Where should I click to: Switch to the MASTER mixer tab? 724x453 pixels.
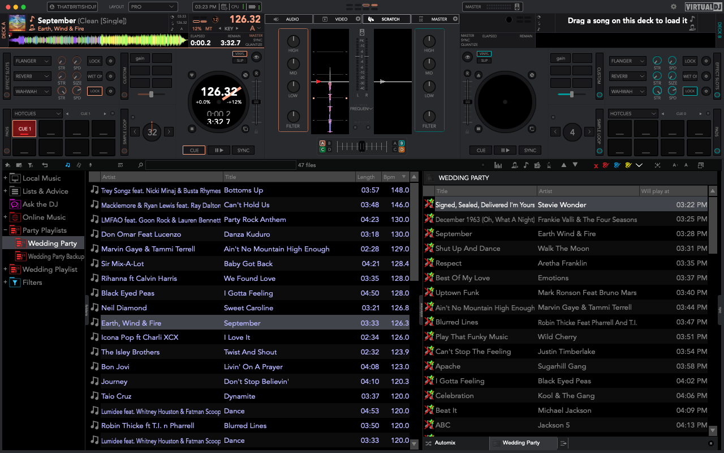click(435, 19)
